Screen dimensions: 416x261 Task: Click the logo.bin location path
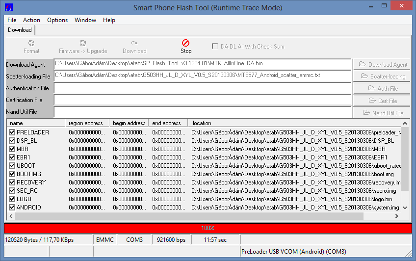[292, 199]
